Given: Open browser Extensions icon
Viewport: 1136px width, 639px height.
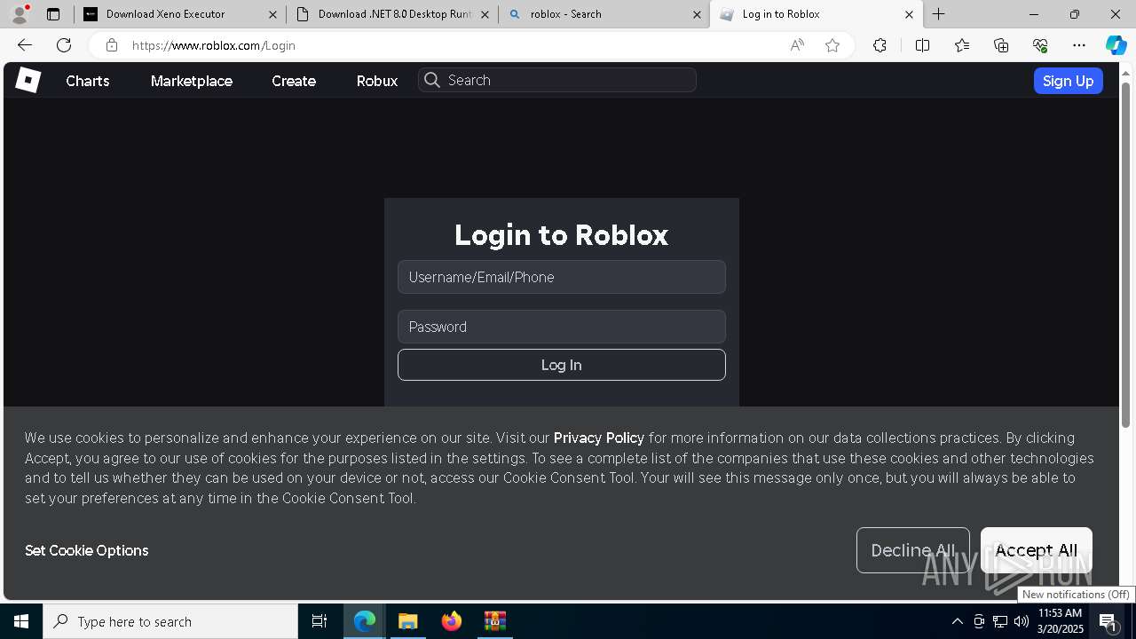Looking at the screenshot, I should tap(880, 45).
